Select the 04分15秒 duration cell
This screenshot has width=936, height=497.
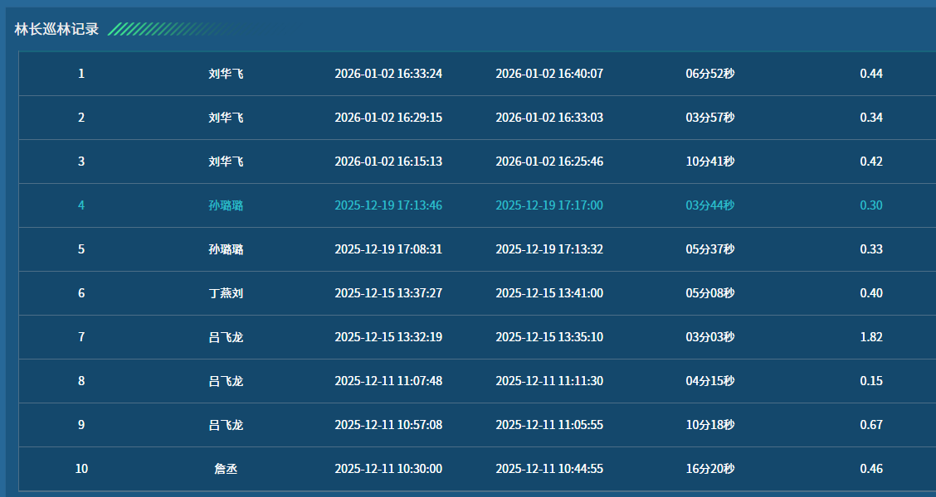click(x=709, y=381)
